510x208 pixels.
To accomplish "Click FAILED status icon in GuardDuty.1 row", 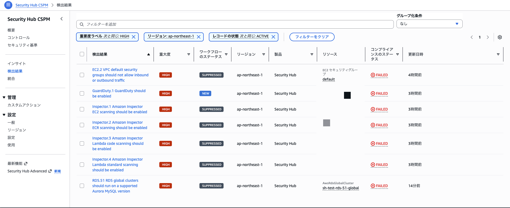I will 373,93.
